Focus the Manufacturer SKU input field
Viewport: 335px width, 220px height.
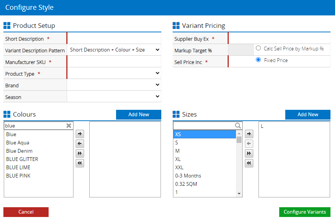(x=114, y=62)
